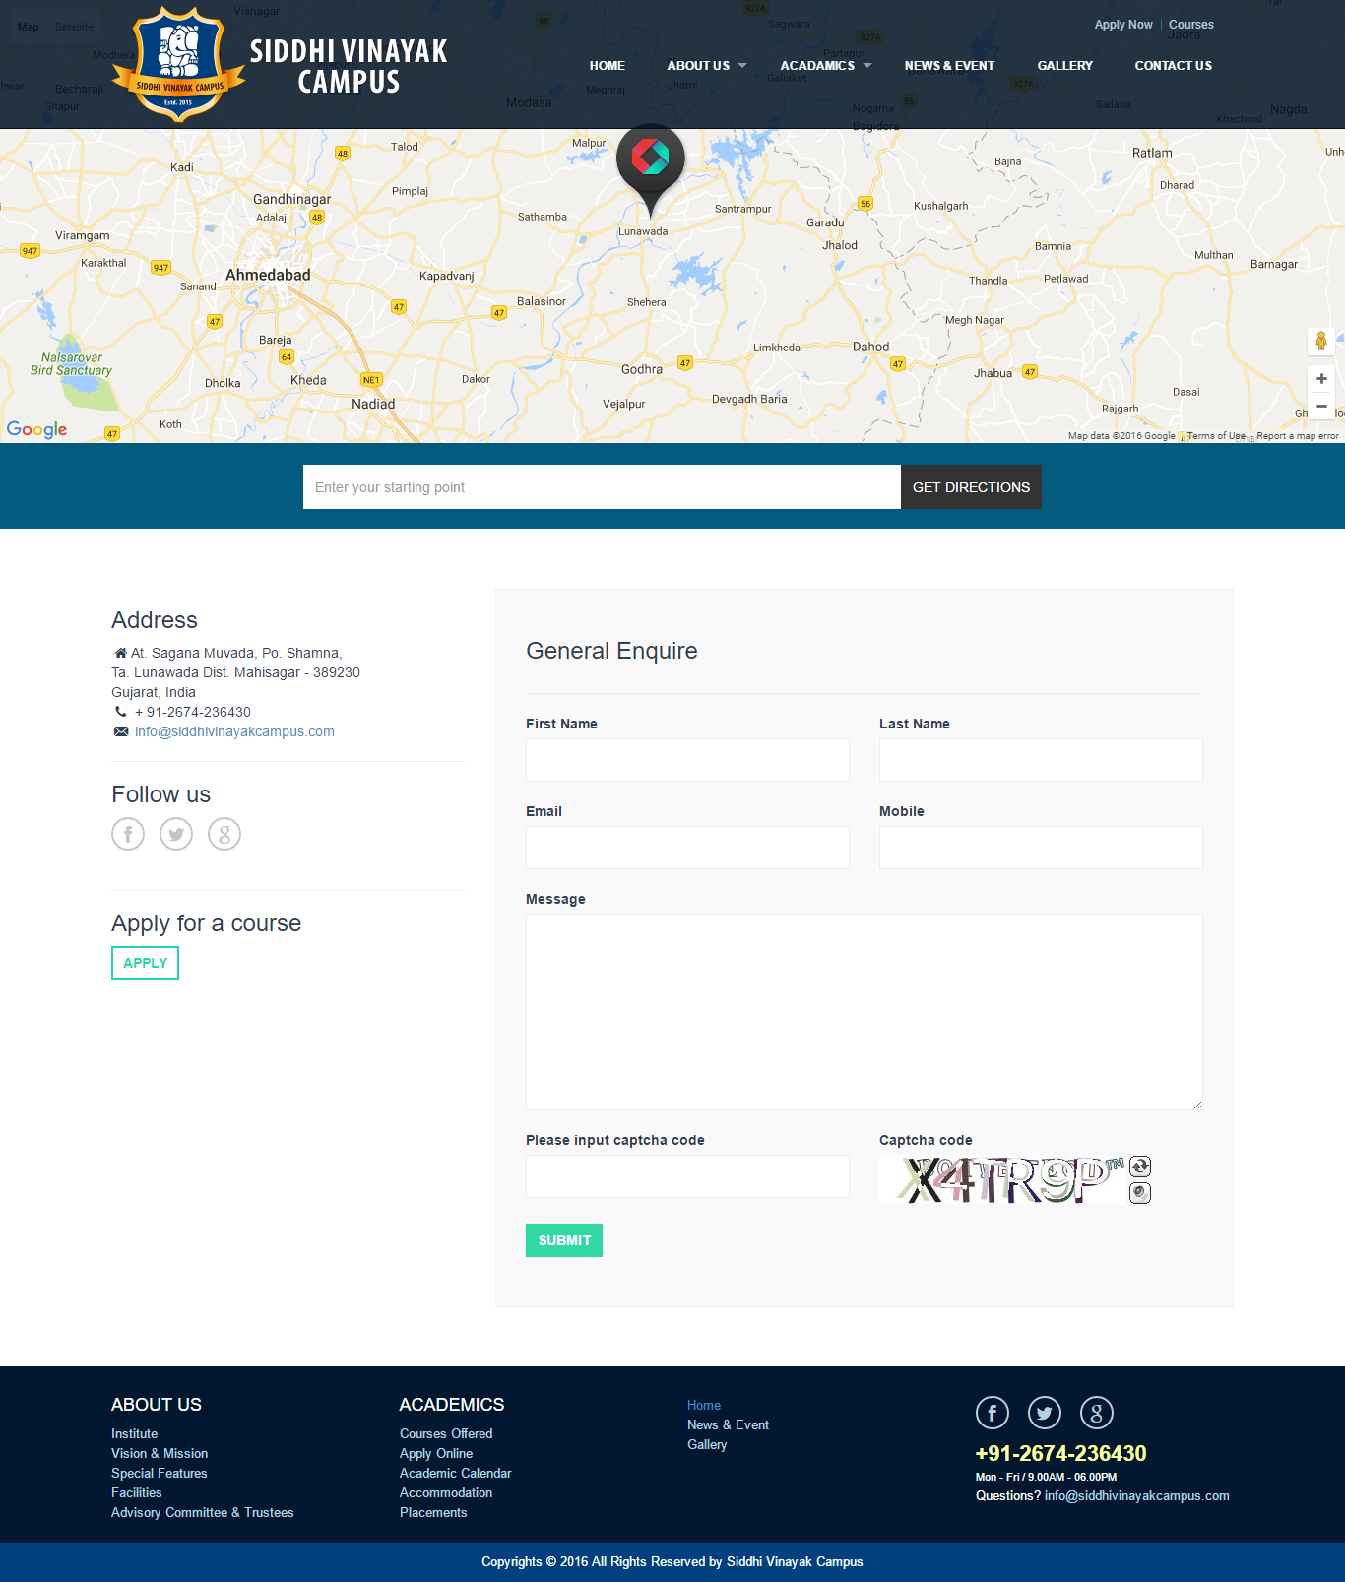Open the GALLERY menu item
This screenshot has height=1582, width=1345.
[1065, 66]
